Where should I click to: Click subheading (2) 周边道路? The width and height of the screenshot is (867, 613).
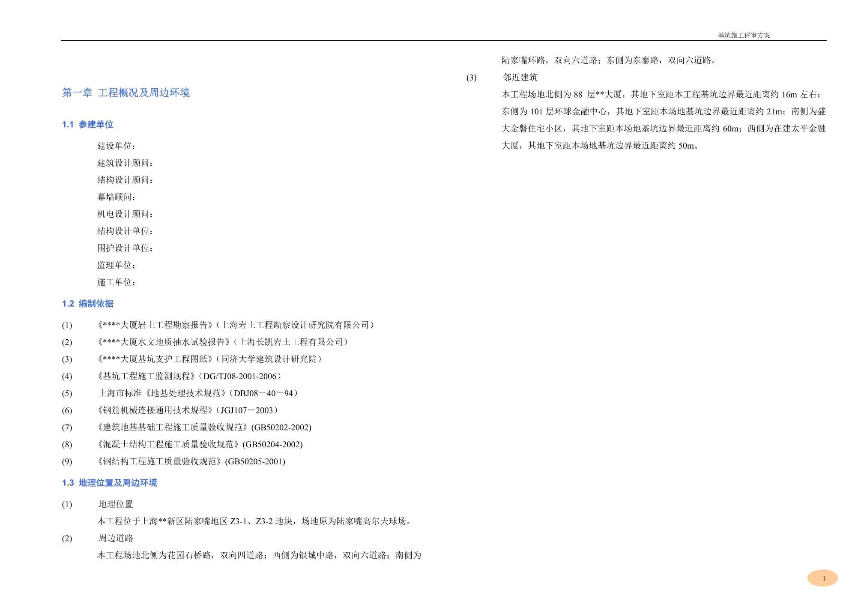pos(98,538)
